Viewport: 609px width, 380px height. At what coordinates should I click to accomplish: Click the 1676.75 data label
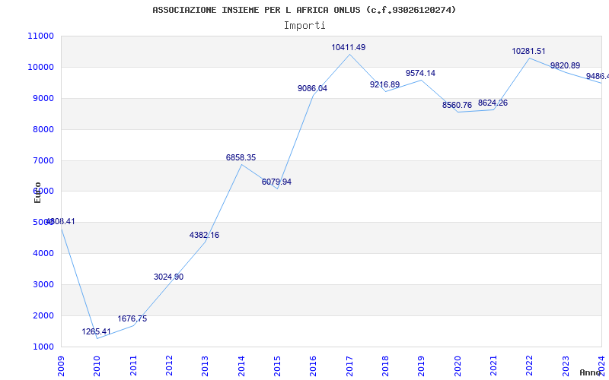[x=132, y=318]
